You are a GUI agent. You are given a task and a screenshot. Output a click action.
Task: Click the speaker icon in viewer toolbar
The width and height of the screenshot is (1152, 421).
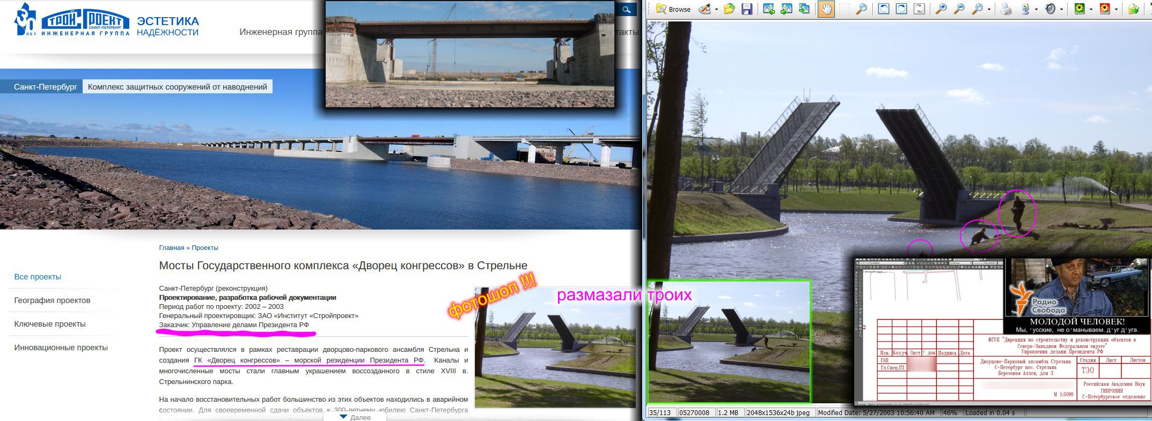pyautogui.click(x=1050, y=9)
